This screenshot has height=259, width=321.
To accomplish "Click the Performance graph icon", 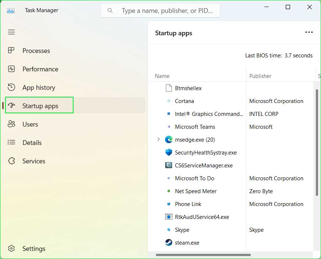I will [11, 69].
